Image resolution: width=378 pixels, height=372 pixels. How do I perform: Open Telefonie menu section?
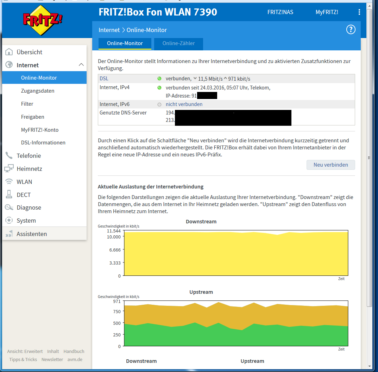29,156
